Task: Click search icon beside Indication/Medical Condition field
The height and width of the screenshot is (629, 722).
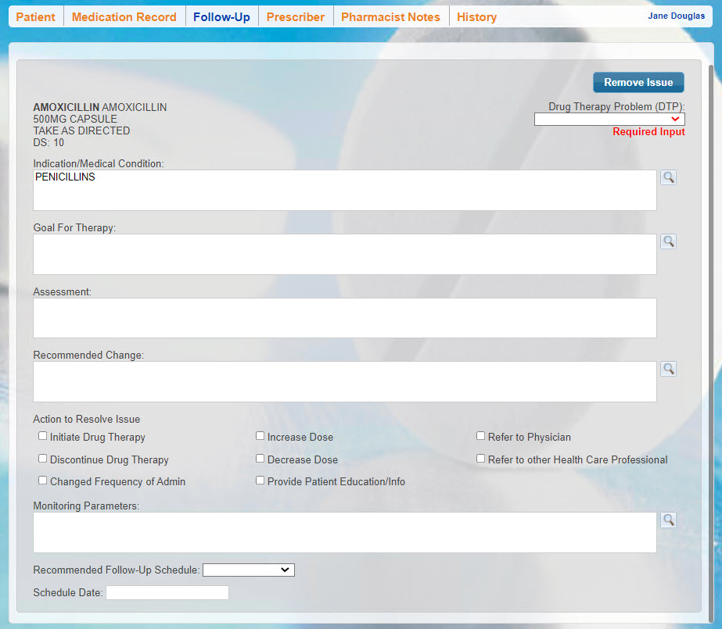Action: pyautogui.click(x=668, y=177)
